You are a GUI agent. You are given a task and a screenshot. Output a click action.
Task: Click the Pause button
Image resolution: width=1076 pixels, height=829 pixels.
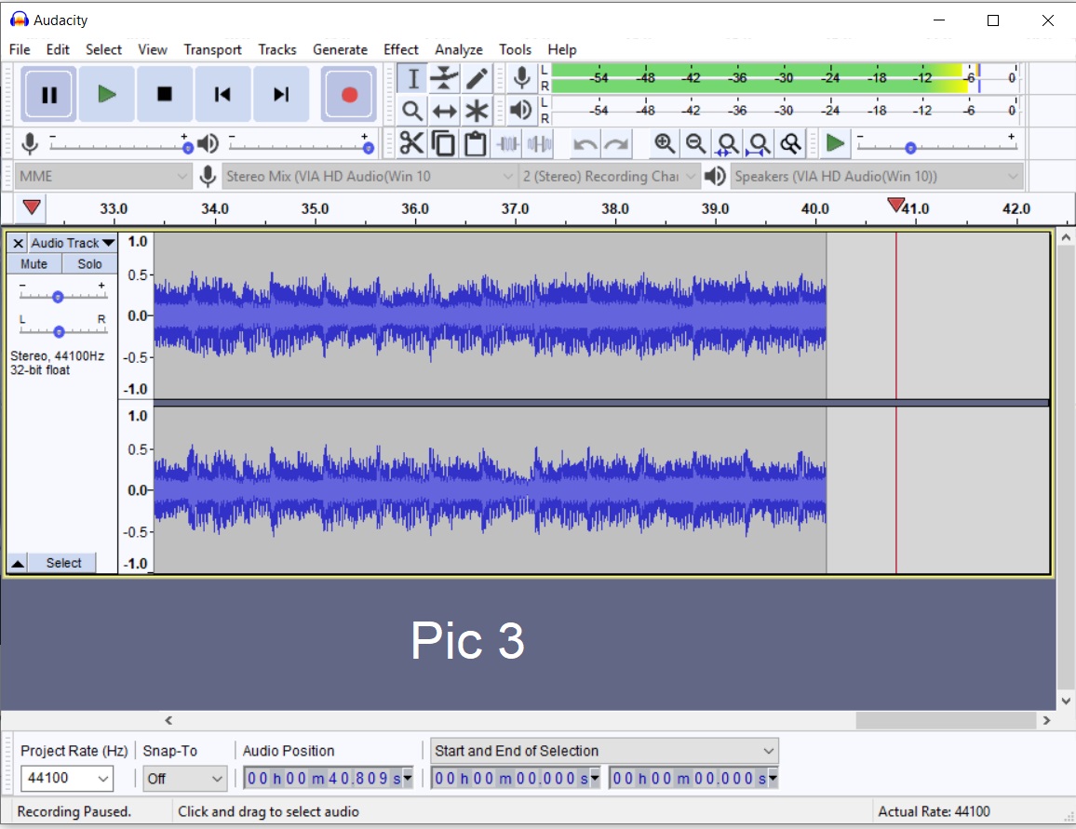tap(48, 94)
